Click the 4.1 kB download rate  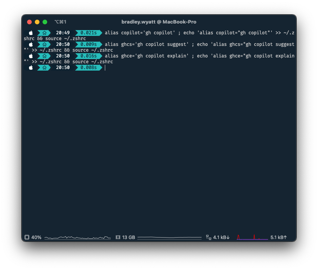pos(221,238)
